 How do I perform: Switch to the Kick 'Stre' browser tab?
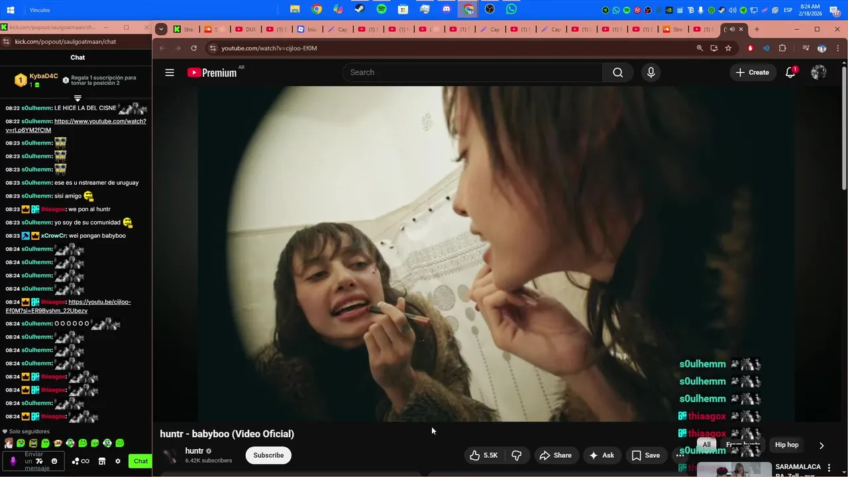coord(184,29)
